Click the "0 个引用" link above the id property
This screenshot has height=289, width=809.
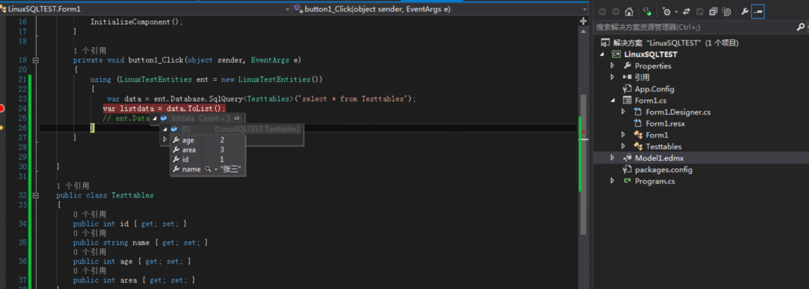click(x=89, y=215)
